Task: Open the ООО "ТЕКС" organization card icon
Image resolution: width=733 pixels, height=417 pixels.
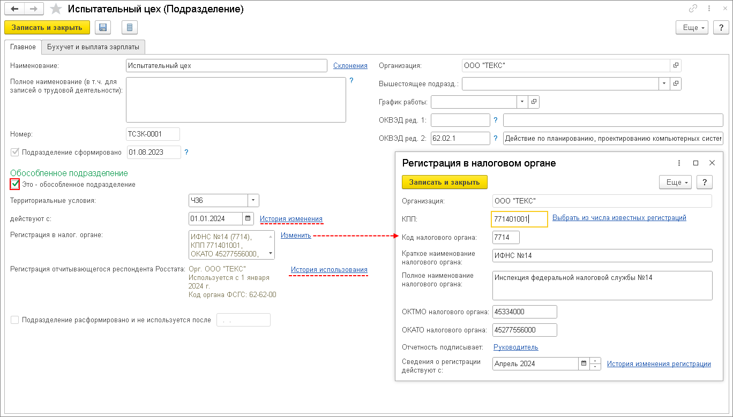Action: 676,65
